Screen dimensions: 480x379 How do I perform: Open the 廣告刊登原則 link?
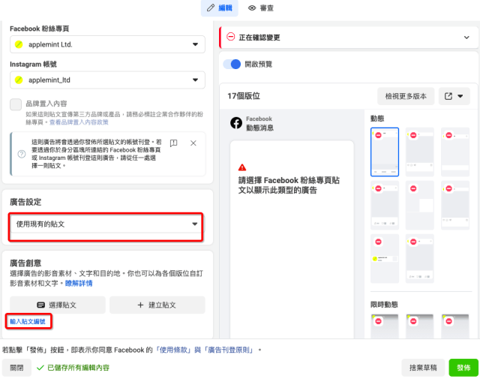tap(228, 350)
